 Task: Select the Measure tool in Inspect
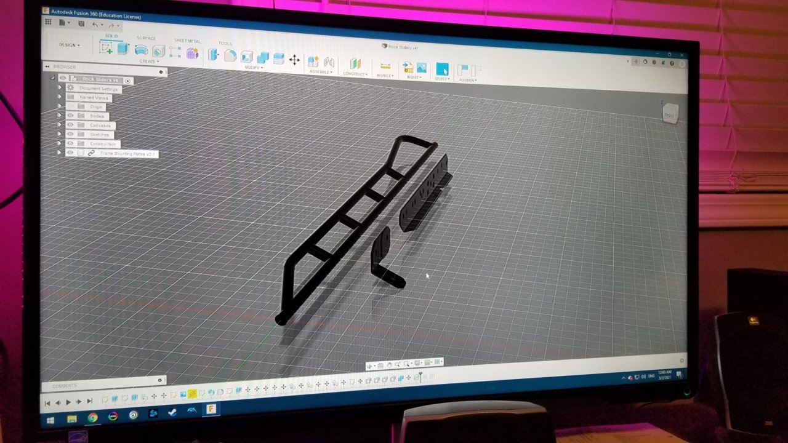pyautogui.click(x=385, y=65)
